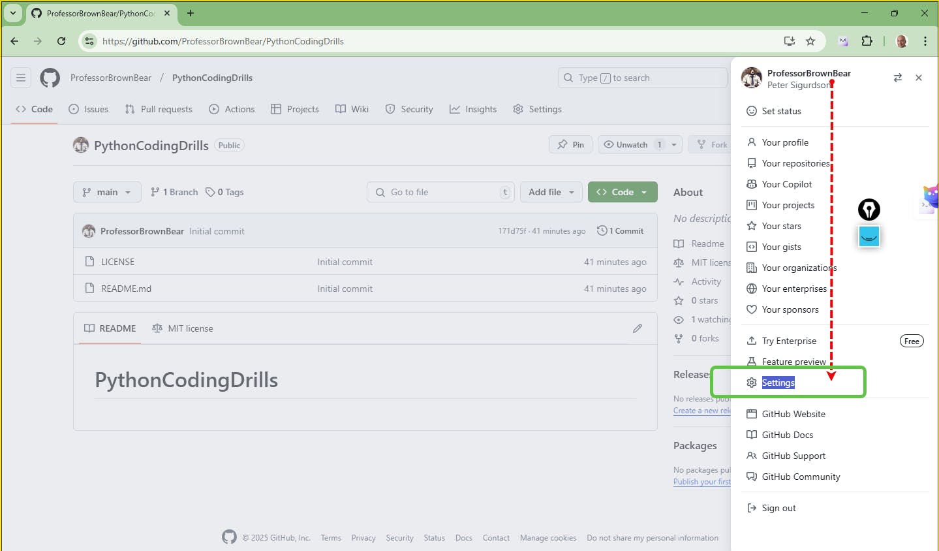Image resolution: width=939 pixels, height=551 pixels.
Task: Switch to the Issues tab
Action: [x=89, y=109]
